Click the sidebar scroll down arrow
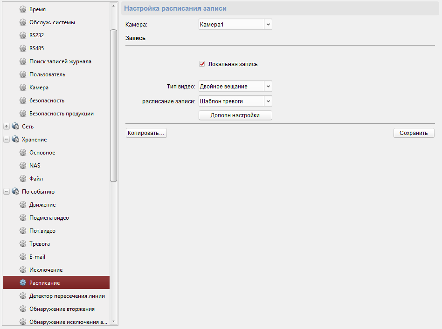Viewport: 442px width, 329px height. pyautogui.click(x=113, y=321)
